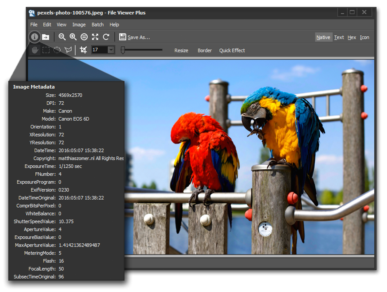This screenshot has width=387, height=292.
Task: Switch to Text view
Action: [x=339, y=37]
